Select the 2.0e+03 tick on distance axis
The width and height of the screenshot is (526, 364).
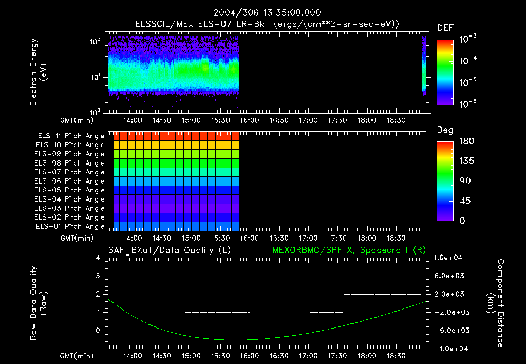pyautogui.click(x=449, y=294)
